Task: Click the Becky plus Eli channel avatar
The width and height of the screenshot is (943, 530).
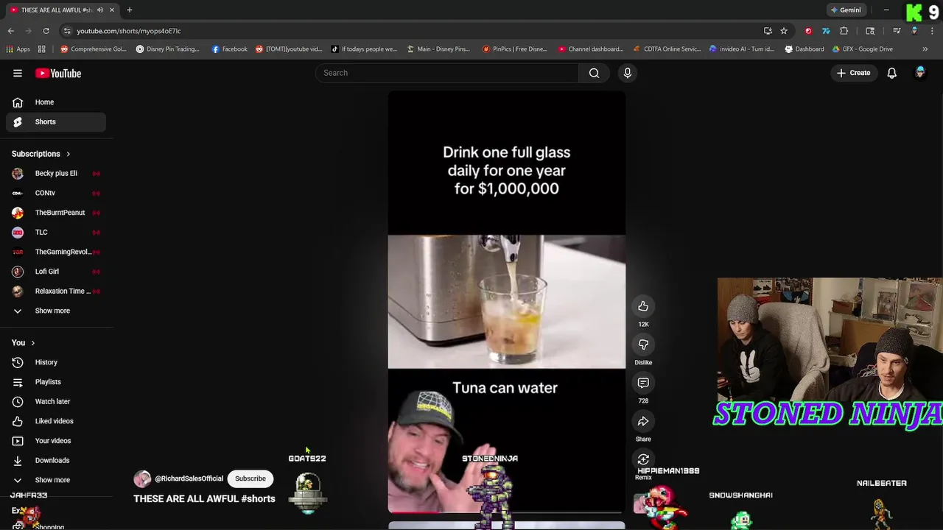Action: pos(18,174)
